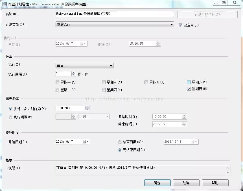Uncheck the 星期日 checkbox
243x191 pixels.
(189, 89)
